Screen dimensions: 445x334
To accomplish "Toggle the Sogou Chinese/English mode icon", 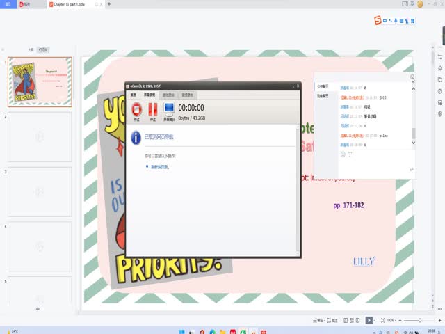I will 385,21.
